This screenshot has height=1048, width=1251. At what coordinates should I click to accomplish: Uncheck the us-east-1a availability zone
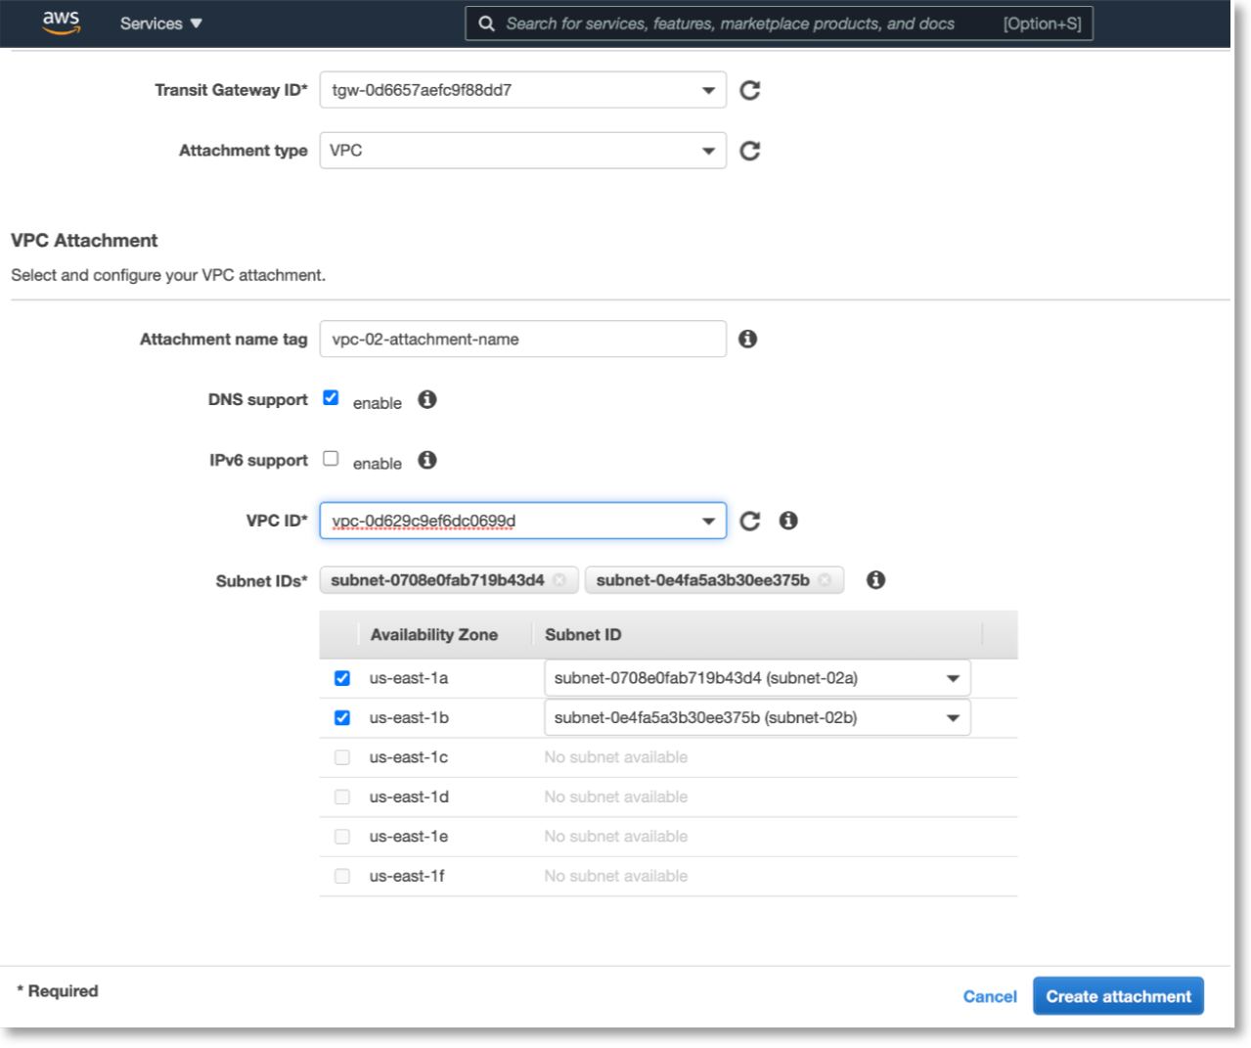pos(342,678)
